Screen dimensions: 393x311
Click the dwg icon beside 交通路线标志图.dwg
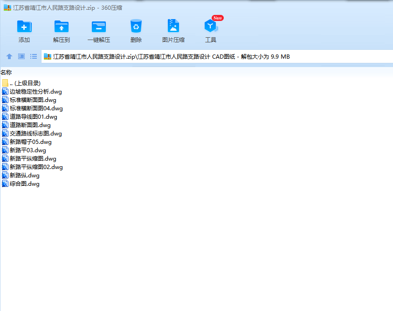[5, 133]
